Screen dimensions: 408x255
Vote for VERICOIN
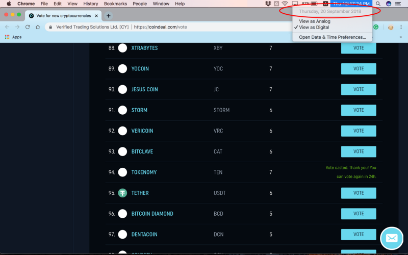pyautogui.click(x=359, y=131)
